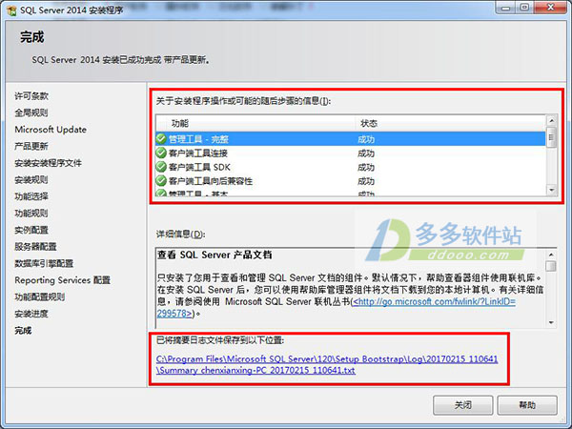
Task: Click the feature list scroll down arrow
Action: point(551,190)
